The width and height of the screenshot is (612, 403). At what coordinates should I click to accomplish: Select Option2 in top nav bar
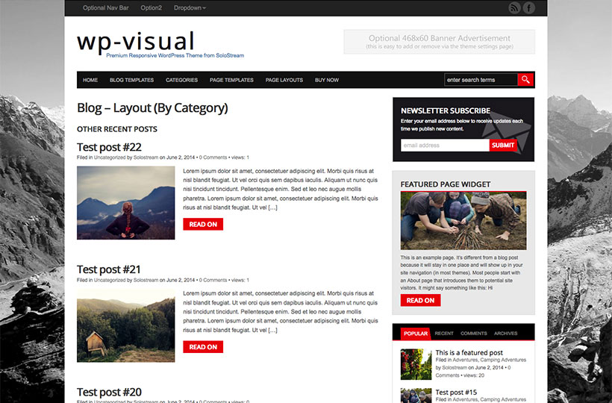(x=151, y=7)
